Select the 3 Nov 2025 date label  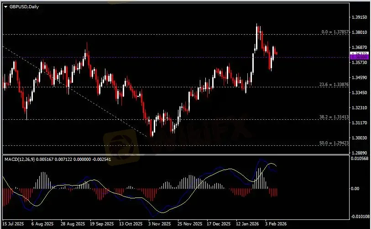tap(159, 224)
